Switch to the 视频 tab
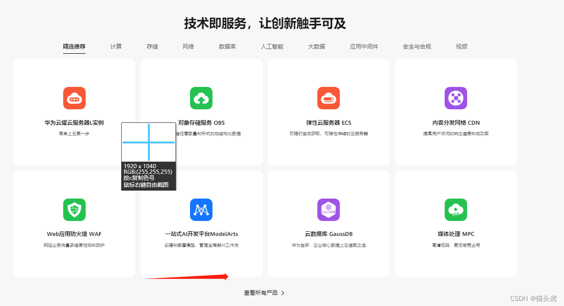Image resolution: width=564 pixels, height=306 pixels. (461, 47)
